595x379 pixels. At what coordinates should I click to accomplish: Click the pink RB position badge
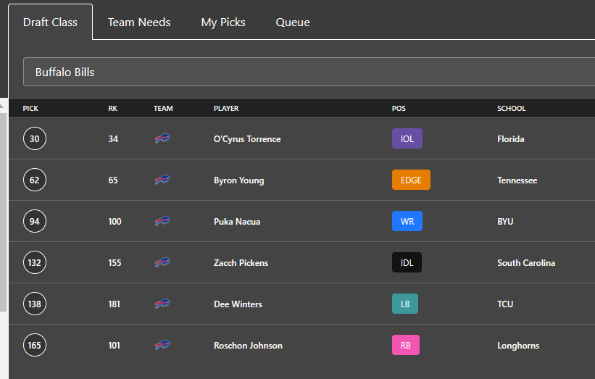pos(406,345)
